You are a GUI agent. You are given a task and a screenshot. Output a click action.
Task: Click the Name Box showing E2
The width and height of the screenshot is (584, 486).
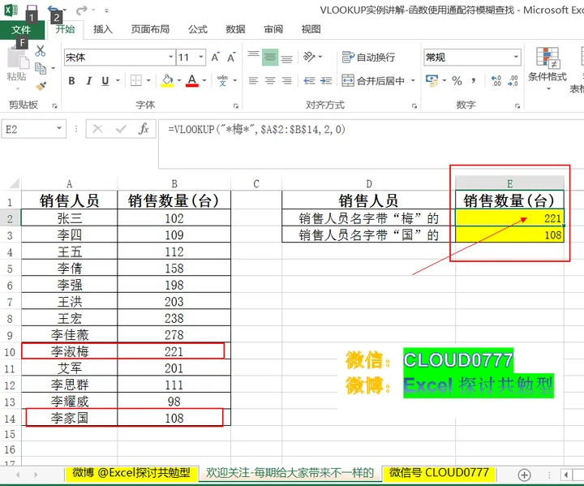(x=32, y=129)
